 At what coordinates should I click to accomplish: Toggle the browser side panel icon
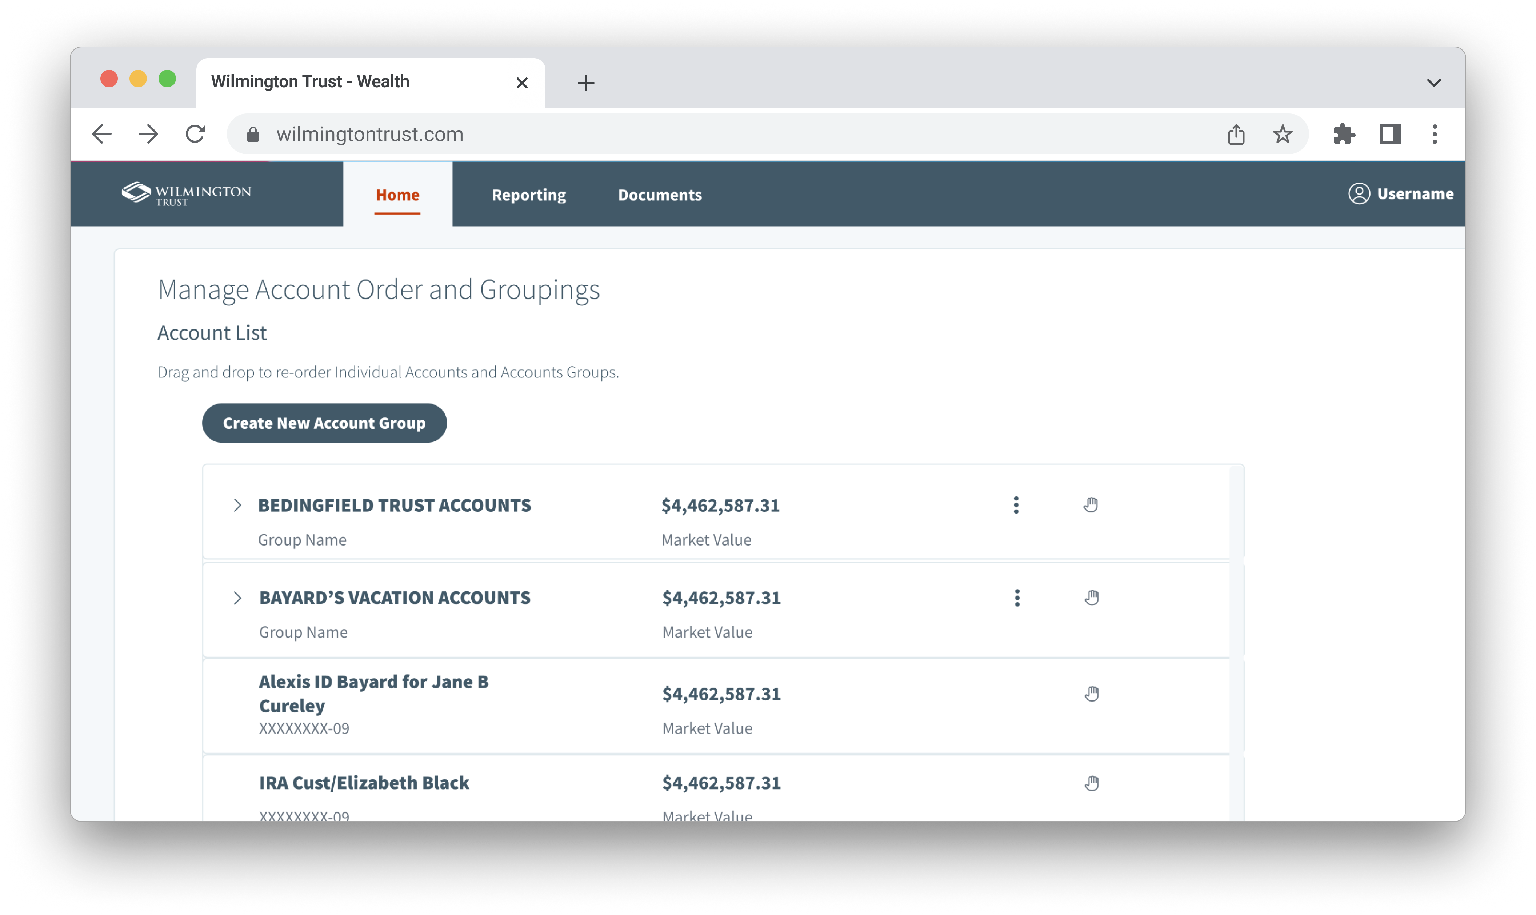coord(1391,134)
